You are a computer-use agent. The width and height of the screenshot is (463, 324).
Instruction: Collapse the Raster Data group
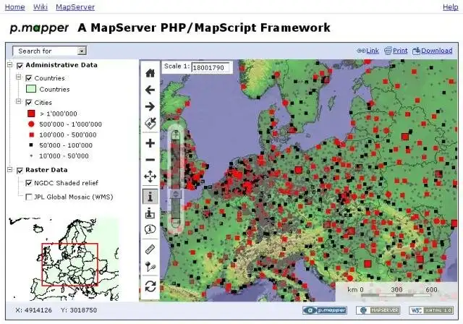[9, 170]
